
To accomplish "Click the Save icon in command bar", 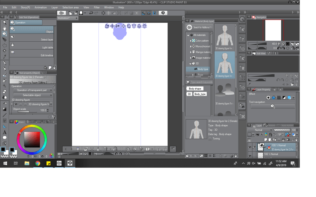I will click(x=81, y=13).
